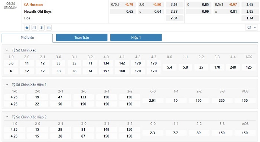Open the match scoreboard list icon
The height and width of the screenshot is (142, 260).
(x=34, y=28)
